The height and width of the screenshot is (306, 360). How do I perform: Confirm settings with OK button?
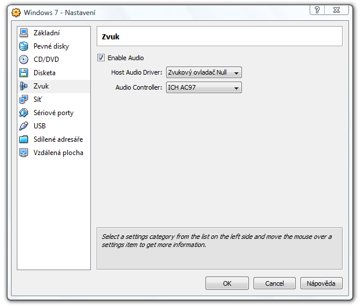(x=227, y=283)
